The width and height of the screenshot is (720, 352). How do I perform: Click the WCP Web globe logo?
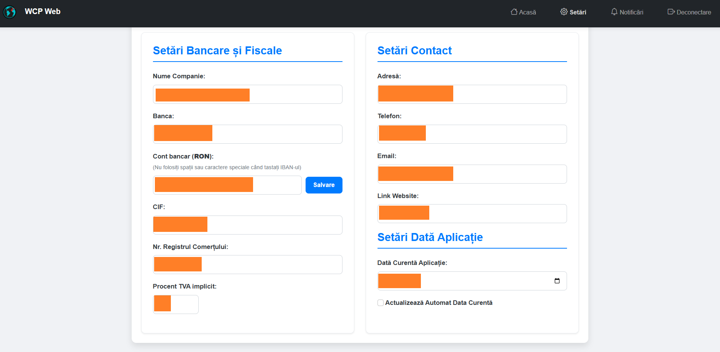pos(10,12)
